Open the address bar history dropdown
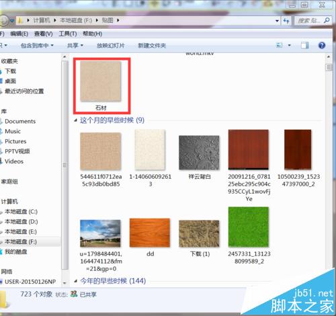 (x=278, y=21)
